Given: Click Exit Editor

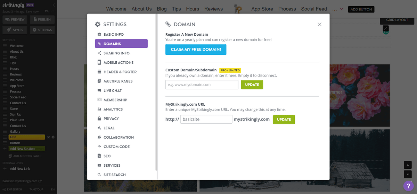Looking at the screenshot, I should 12,189.
